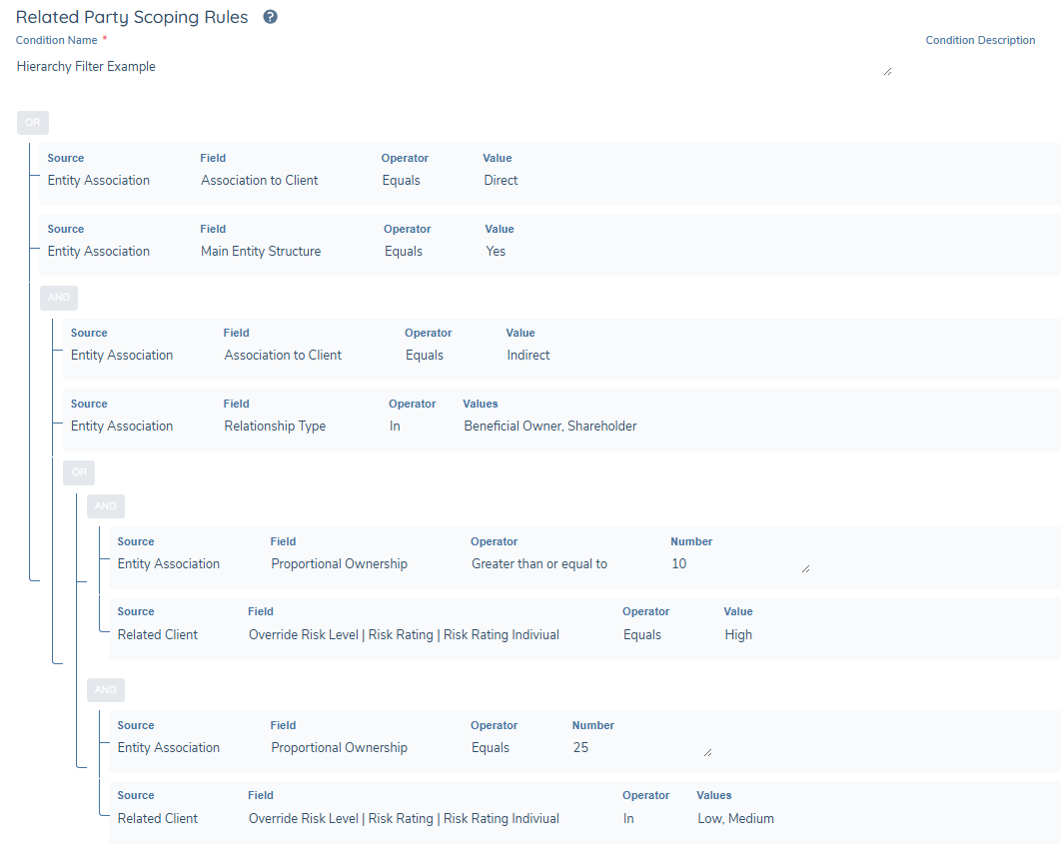Viewport: 1061px width, 857px height.
Task: Toggle the top-level OR operator button
Action: pyautogui.click(x=33, y=123)
